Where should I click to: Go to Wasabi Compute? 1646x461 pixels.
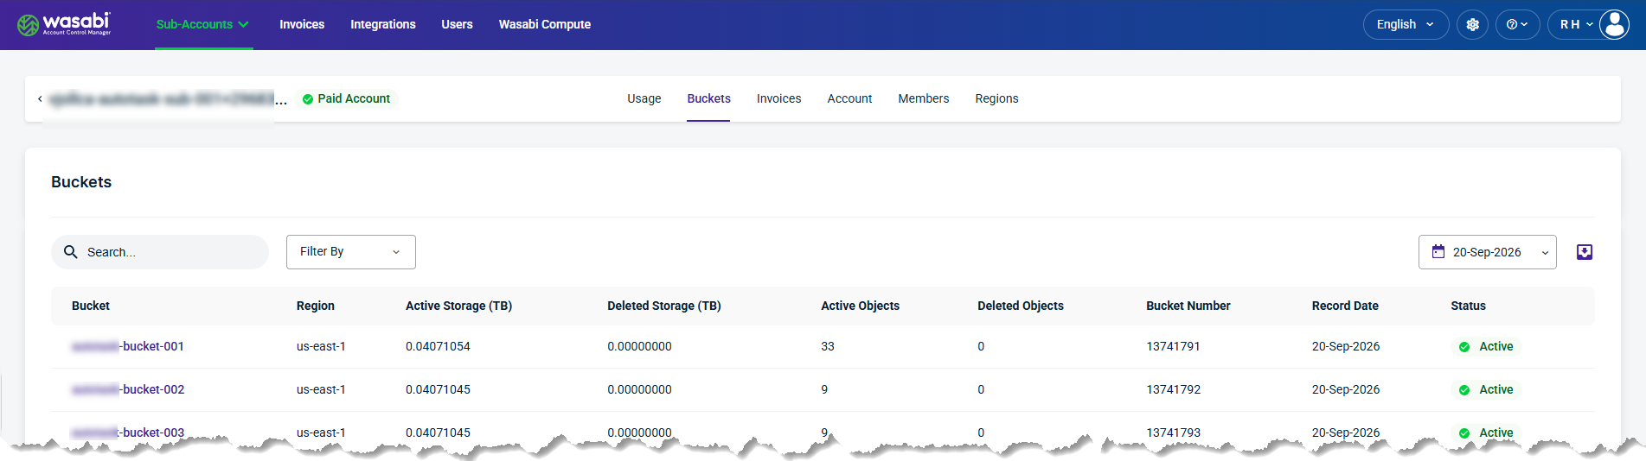point(545,24)
